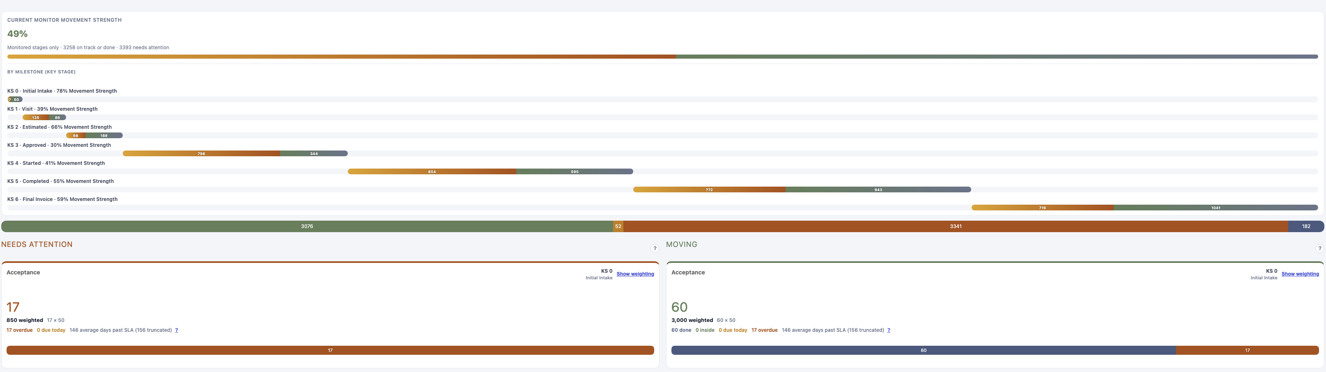Select the small amber 52 segment of summary bar

(x=618, y=226)
